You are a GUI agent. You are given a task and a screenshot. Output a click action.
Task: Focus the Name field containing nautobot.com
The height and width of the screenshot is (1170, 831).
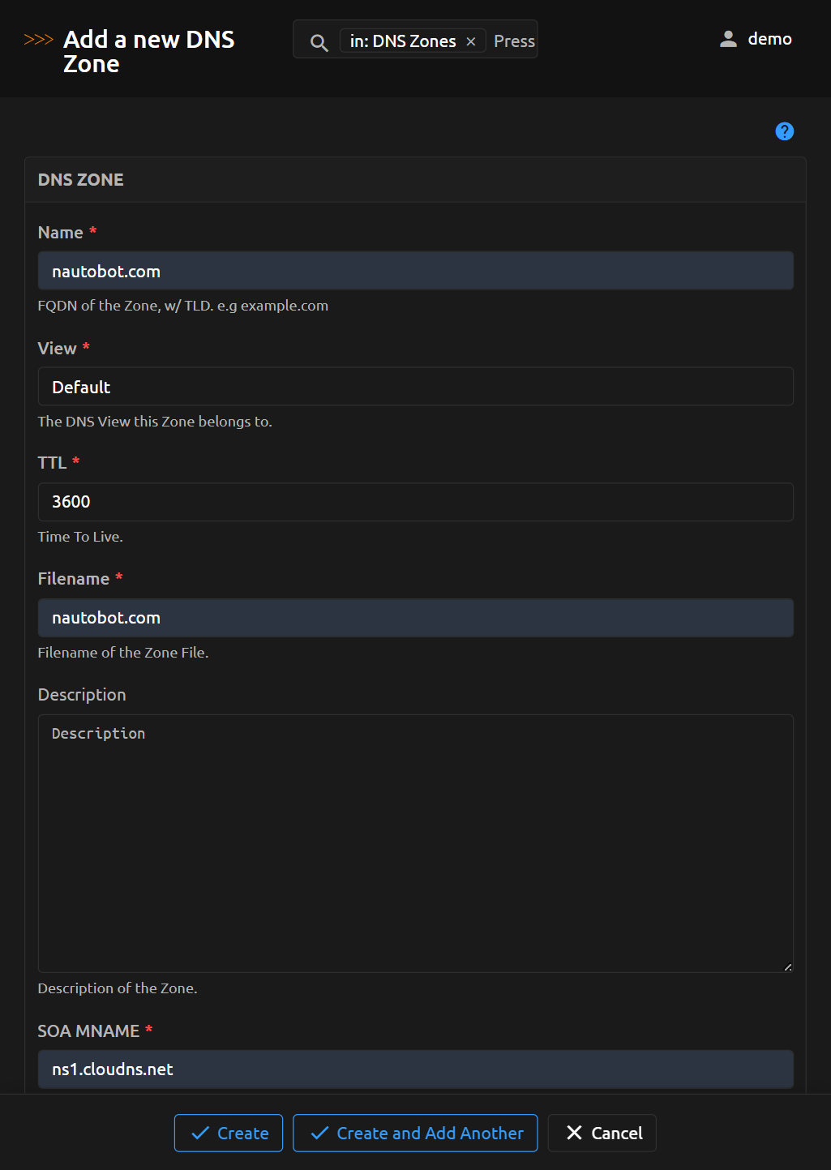(x=415, y=271)
